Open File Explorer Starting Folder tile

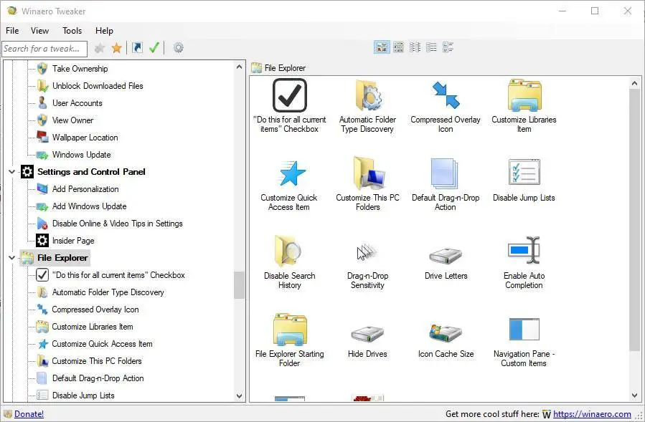click(289, 340)
